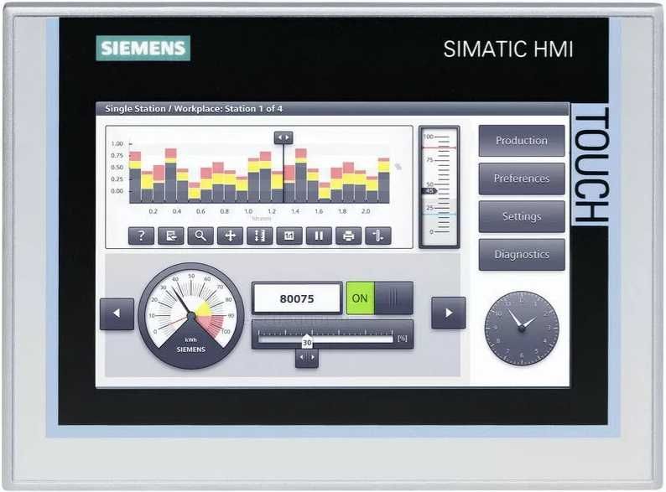
Task: Click the Siemens logo
Action: pos(143,48)
